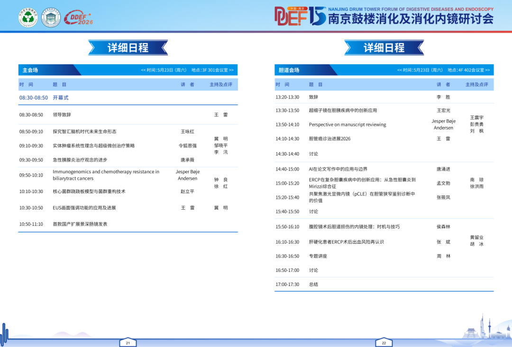Click the DDEF 15 forum logo
Screen dimensions: 512x347
pyautogui.click(x=300, y=16)
